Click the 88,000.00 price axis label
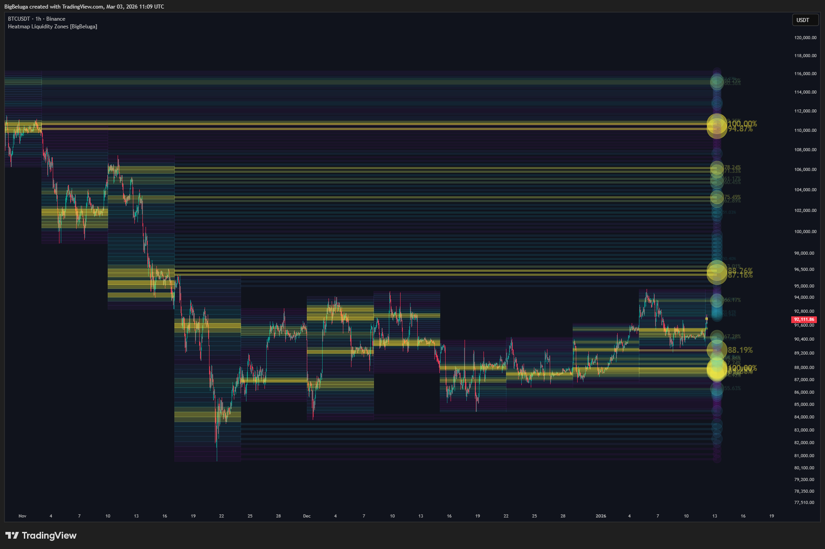 (x=804, y=368)
